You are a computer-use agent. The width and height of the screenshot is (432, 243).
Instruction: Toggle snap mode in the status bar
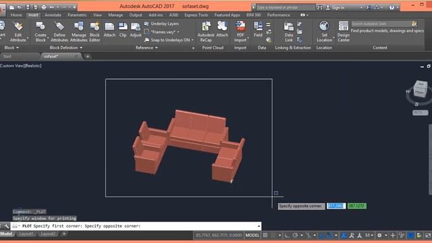[273, 236]
